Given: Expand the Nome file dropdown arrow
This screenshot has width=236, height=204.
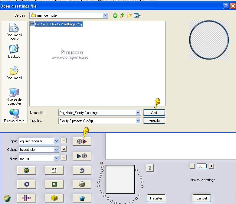Looking at the screenshot, I should coord(138,112).
